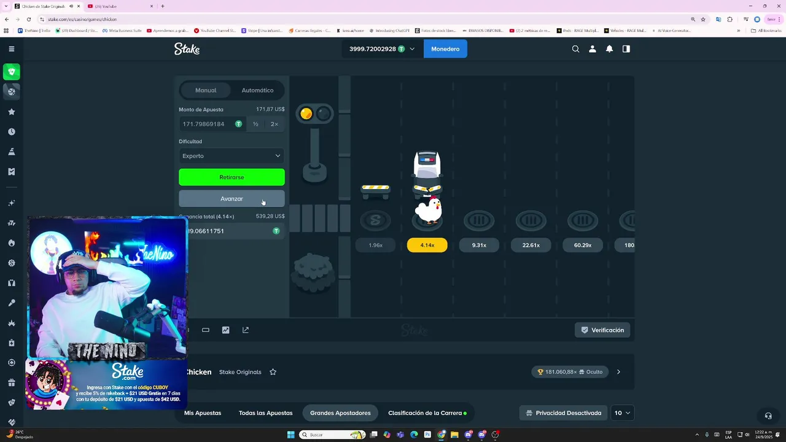Toggle the side panel icon in header

point(626,49)
